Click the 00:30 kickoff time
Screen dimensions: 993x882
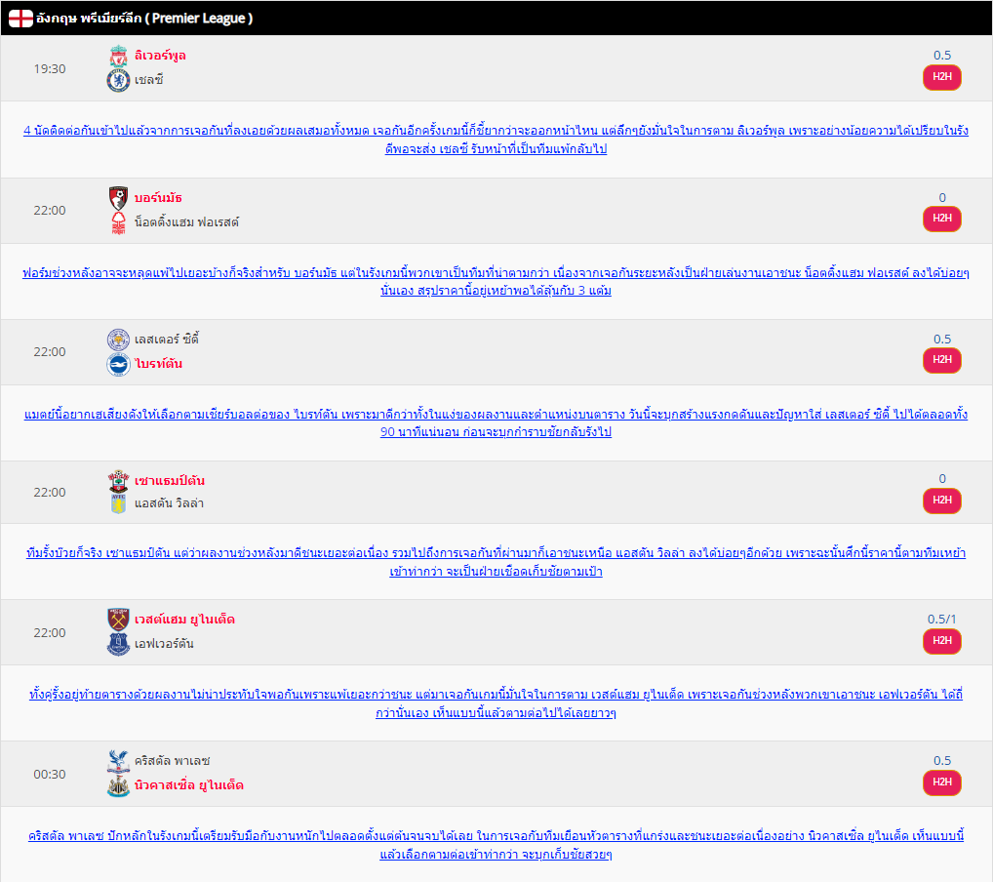tap(50, 775)
